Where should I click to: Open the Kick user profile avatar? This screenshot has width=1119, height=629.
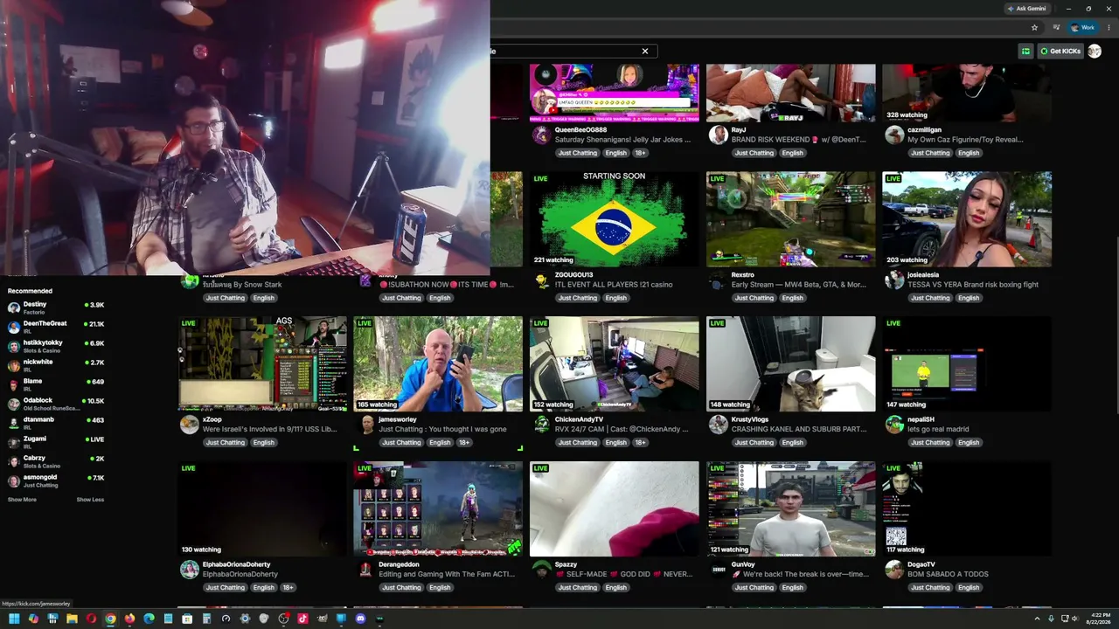click(x=1094, y=52)
